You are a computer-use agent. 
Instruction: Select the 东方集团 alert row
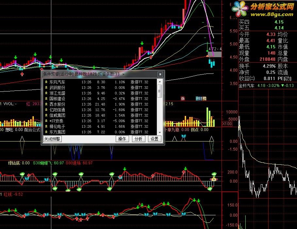click(x=100, y=132)
